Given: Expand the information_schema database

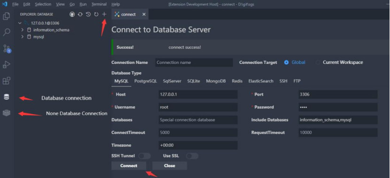Looking at the screenshot, I should [23, 30].
